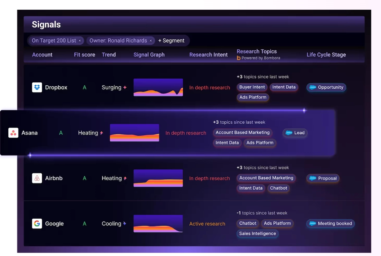Click the Life Cycle Stage column header
Image resolution: width=381 pixels, height=256 pixels.
326,55
